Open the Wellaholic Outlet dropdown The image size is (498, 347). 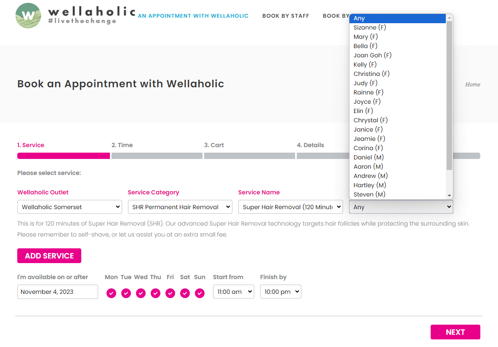pos(69,207)
